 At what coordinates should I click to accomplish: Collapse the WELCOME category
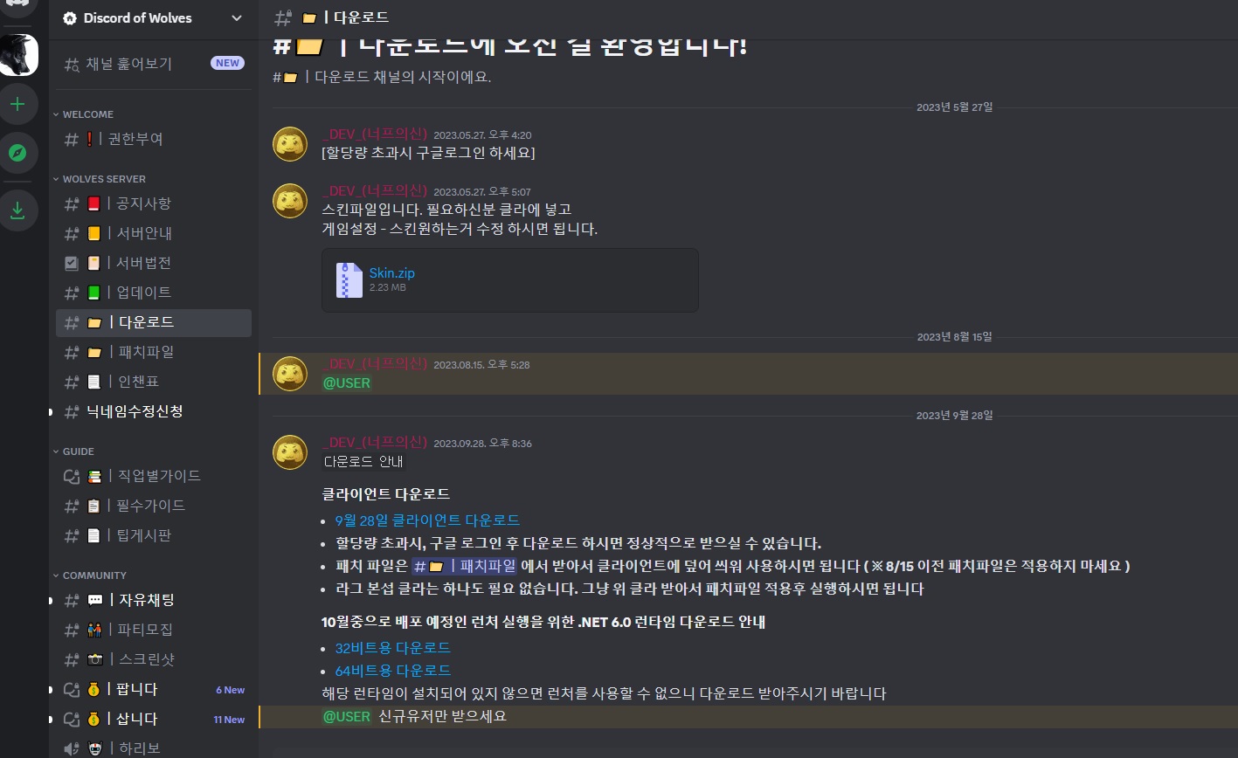[87, 114]
